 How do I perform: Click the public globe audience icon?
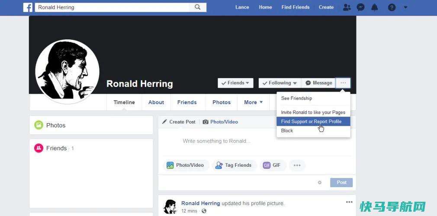click(x=204, y=211)
